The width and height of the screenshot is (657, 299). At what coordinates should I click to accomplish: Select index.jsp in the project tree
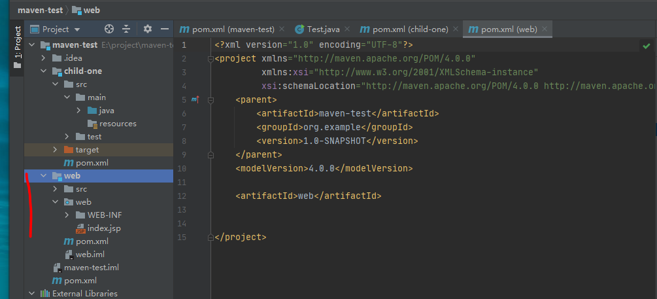(x=103, y=228)
